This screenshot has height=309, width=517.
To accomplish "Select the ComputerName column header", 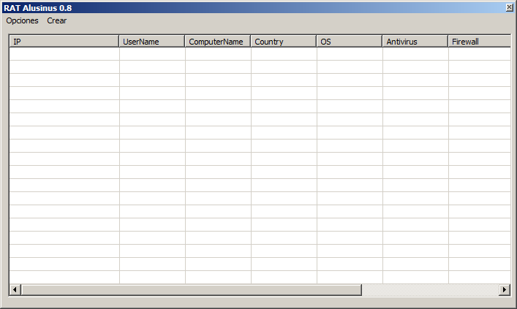I will (x=218, y=42).
